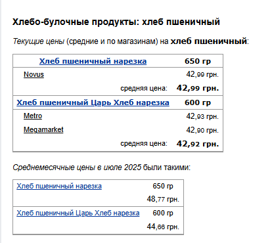
Task: Open bold 'Хлеб пшеничный Царь Хлеб нарезка' link
Action: [93, 102]
